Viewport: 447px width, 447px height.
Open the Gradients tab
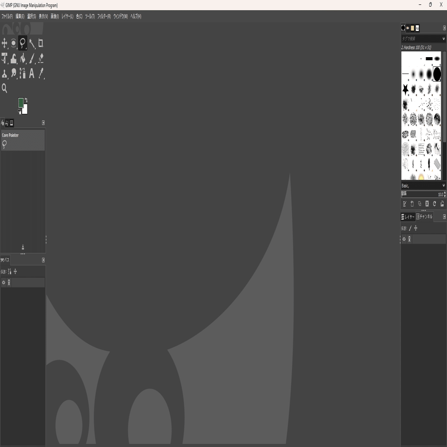coord(412,28)
